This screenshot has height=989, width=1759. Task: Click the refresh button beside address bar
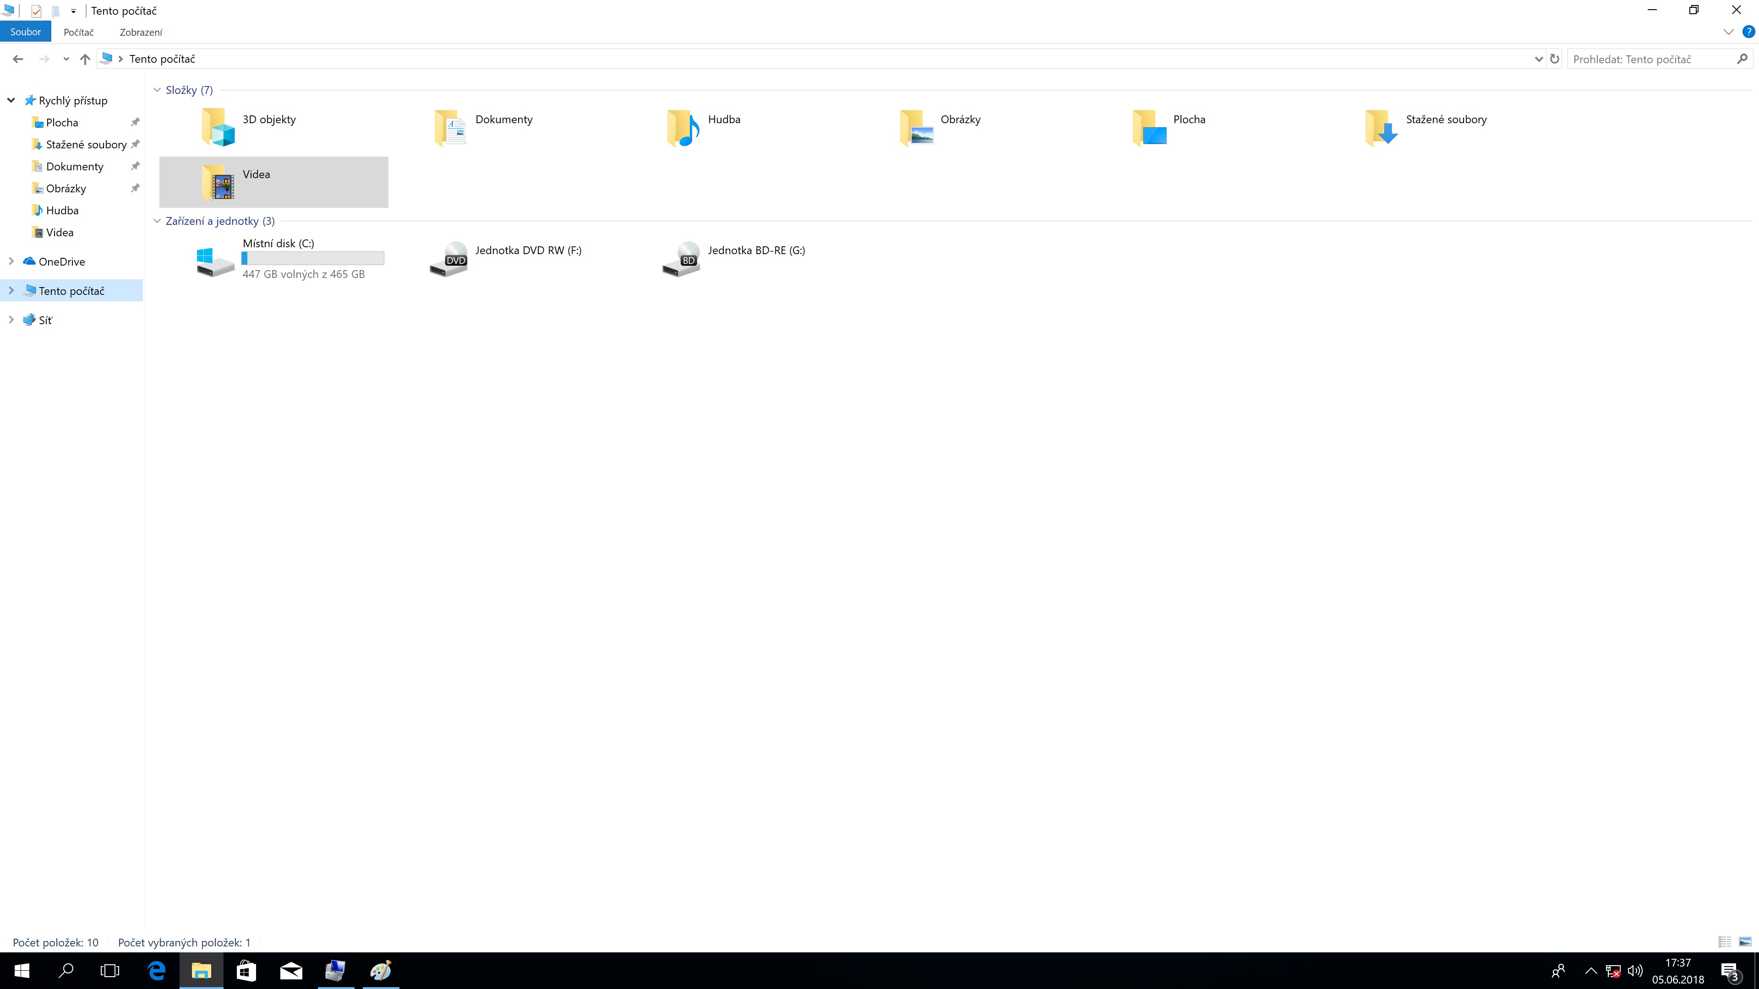point(1555,59)
